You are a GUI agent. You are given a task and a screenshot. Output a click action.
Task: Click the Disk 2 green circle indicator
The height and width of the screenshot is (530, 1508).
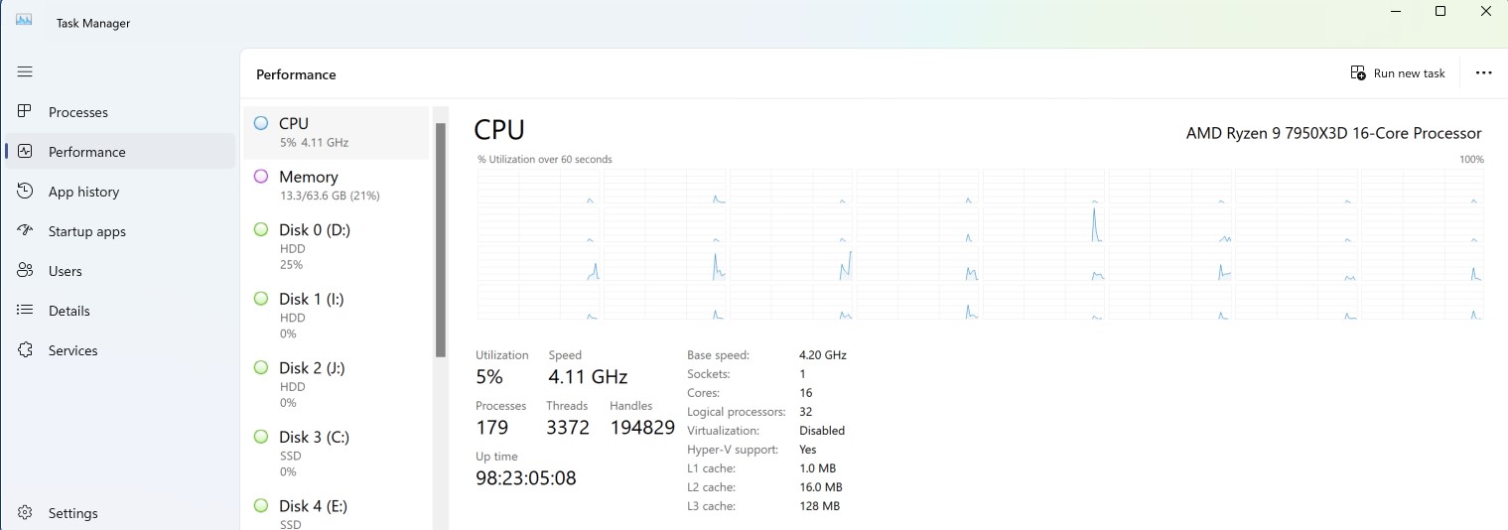[261, 368]
